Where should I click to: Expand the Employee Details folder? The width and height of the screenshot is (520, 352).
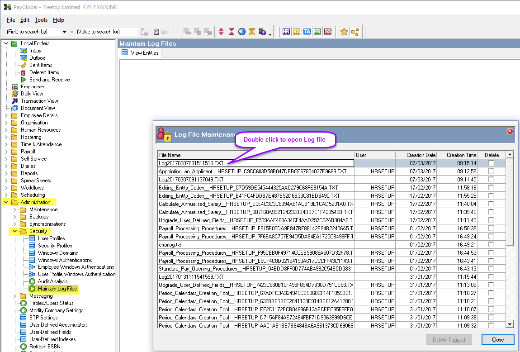click(6, 115)
